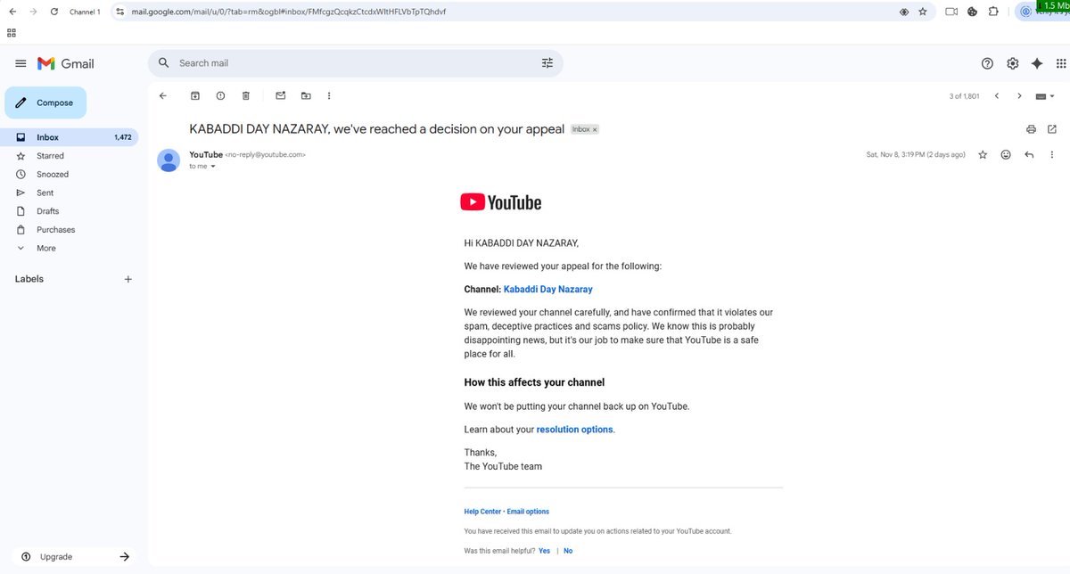Star the YouTube email
Viewport: 1070px width, 574px height.
[983, 154]
